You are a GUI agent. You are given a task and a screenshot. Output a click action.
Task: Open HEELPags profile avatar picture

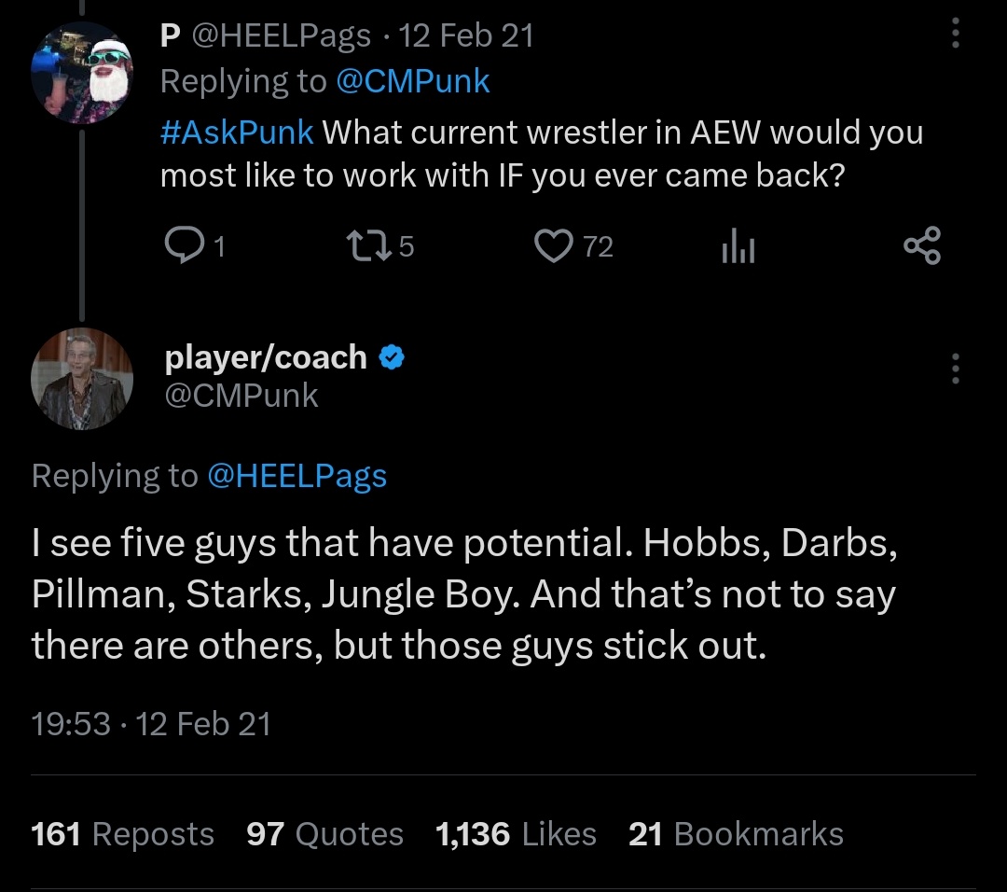(x=82, y=73)
